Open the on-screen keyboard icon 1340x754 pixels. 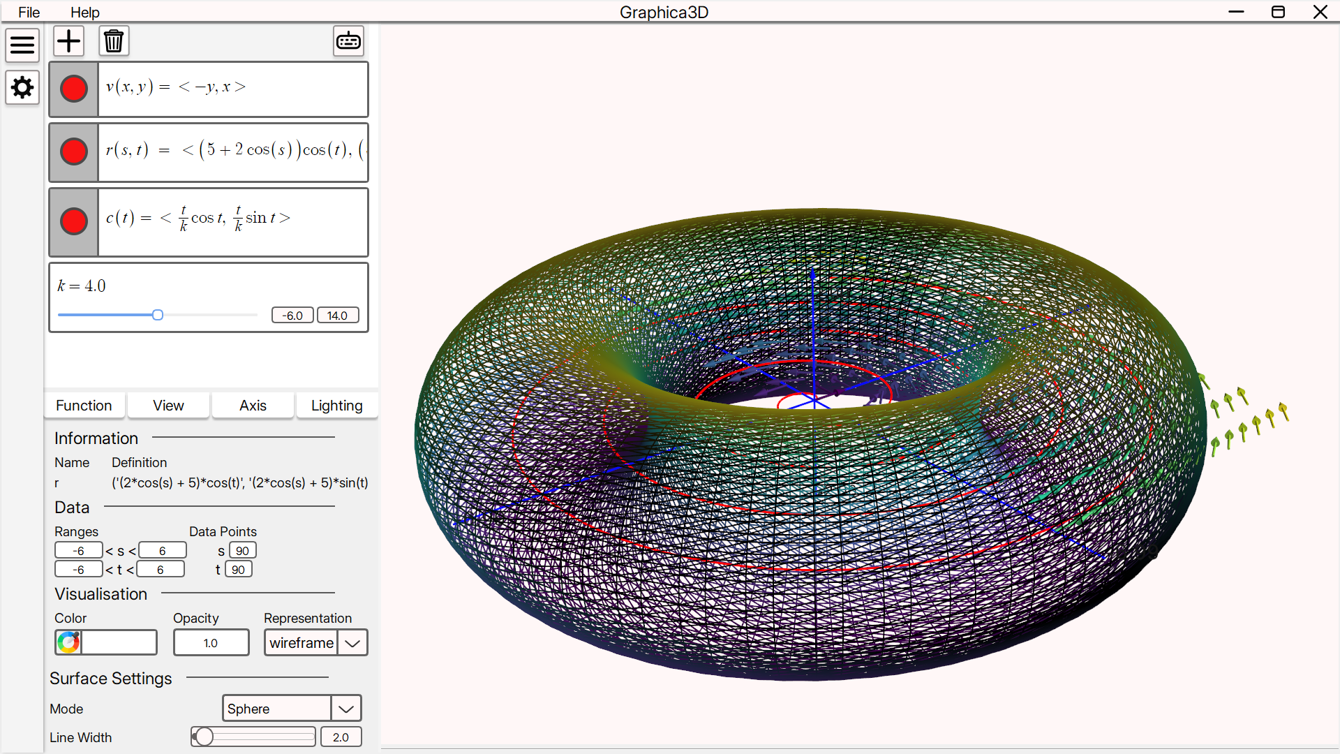click(x=348, y=41)
